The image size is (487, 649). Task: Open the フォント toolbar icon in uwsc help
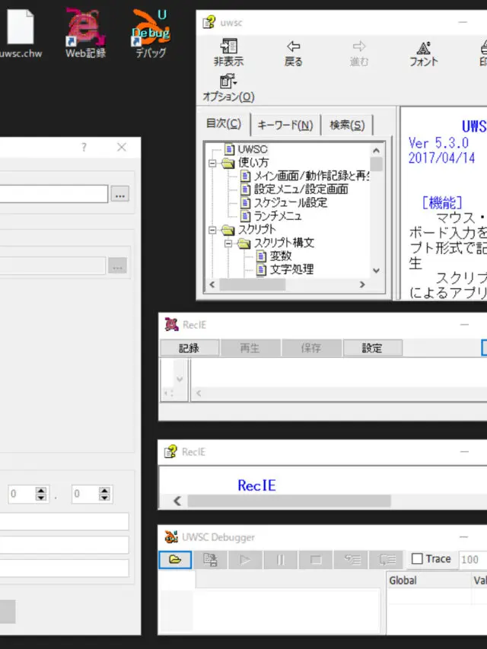point(424,53)
